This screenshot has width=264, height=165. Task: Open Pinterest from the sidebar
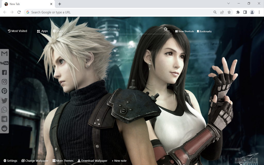4,91
